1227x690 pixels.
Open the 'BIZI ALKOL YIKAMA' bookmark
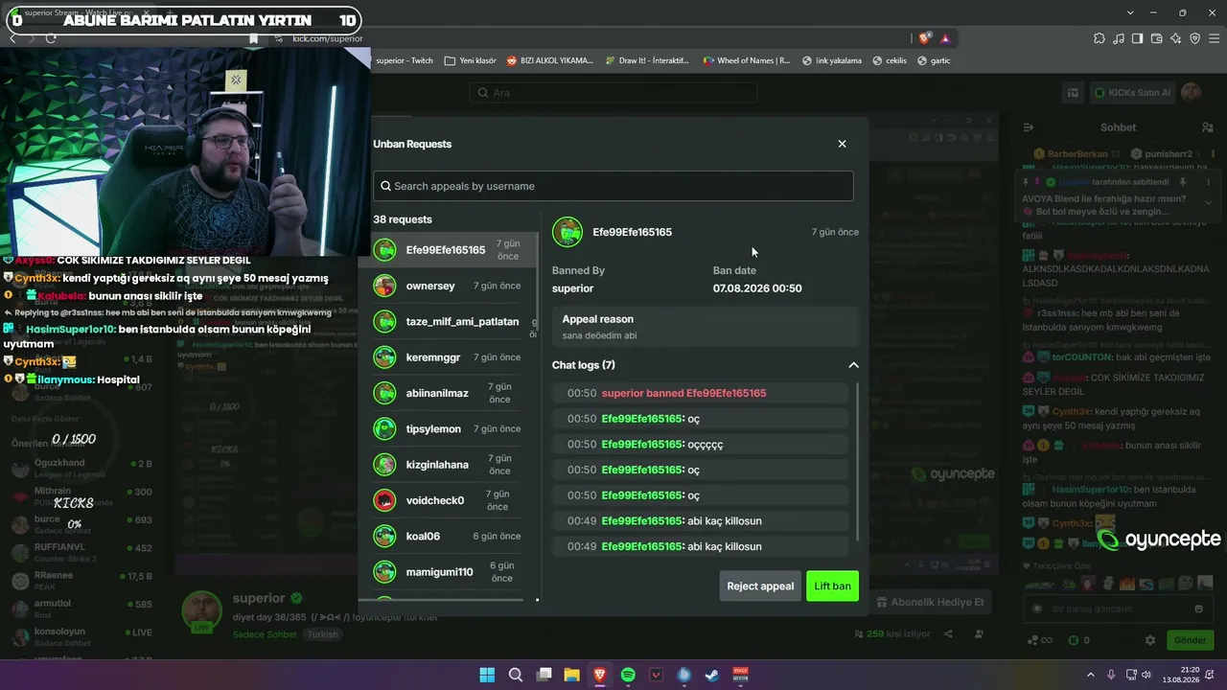tap(549, 60)
